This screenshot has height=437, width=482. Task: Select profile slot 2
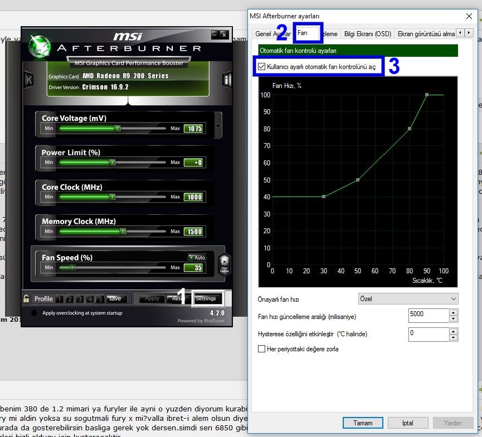70,299
